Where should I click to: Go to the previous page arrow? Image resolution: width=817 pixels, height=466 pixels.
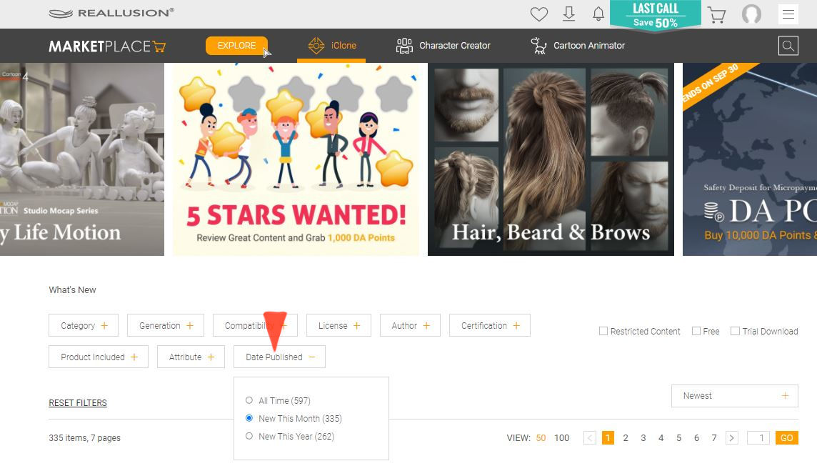(590, 438)
